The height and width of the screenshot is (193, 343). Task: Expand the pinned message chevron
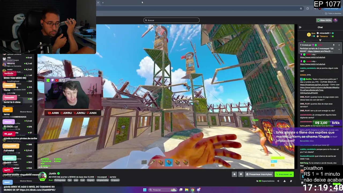[339, 49]
